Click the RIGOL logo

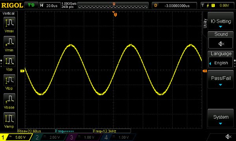[x=12, y=5]
